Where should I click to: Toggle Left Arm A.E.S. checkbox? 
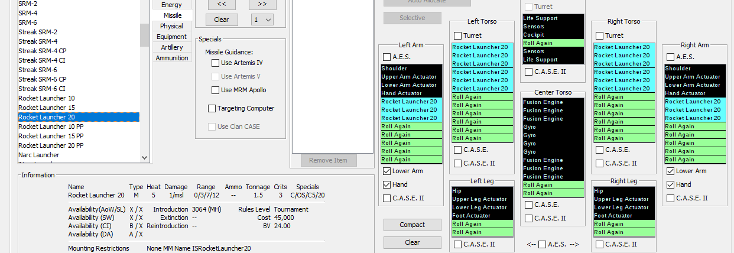(387, 57)
